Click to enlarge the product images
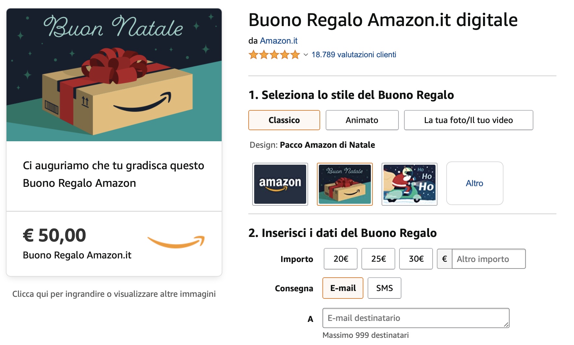This screenshot has height=345, width=574. 114,294
